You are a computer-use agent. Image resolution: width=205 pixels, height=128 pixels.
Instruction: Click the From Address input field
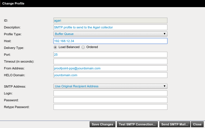coord(110,68)
